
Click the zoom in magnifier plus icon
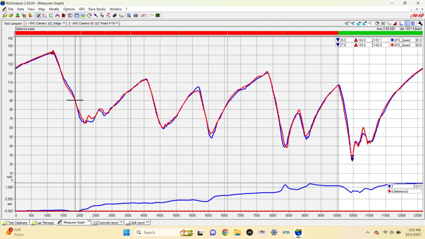tap(353, 24)
